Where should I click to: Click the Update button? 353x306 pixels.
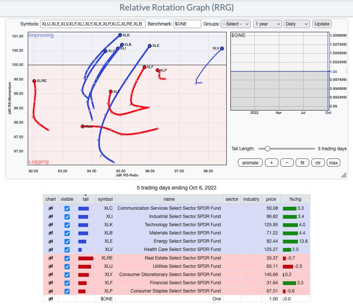322,24
